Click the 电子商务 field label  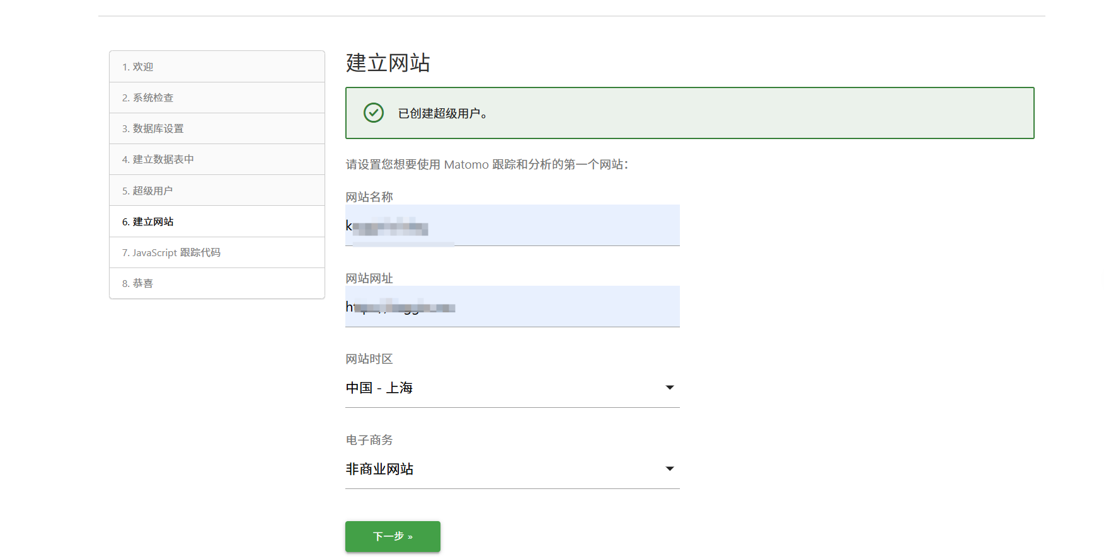[369, 440]
